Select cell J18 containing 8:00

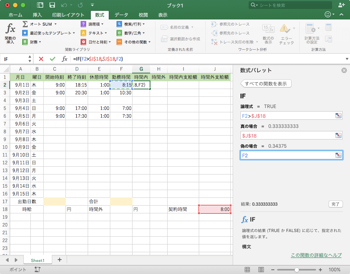215,209
